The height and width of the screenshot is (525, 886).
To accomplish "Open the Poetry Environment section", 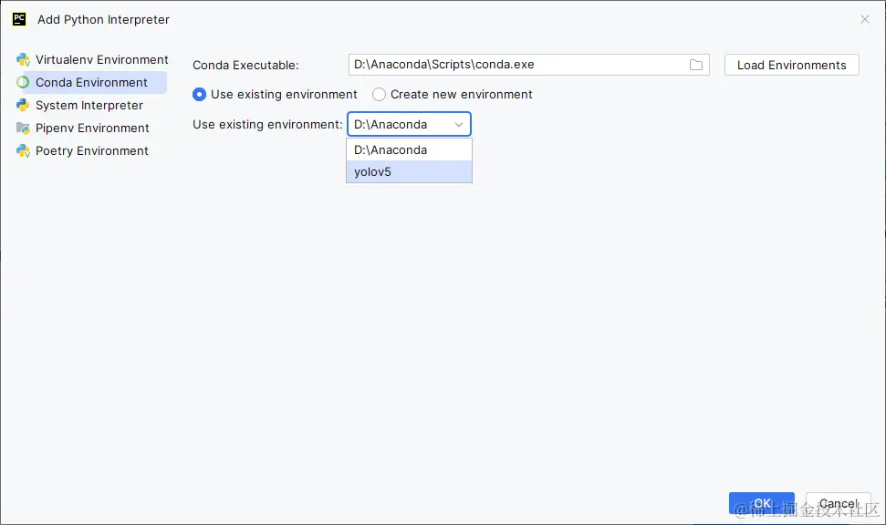I will [x=91, y=151].
